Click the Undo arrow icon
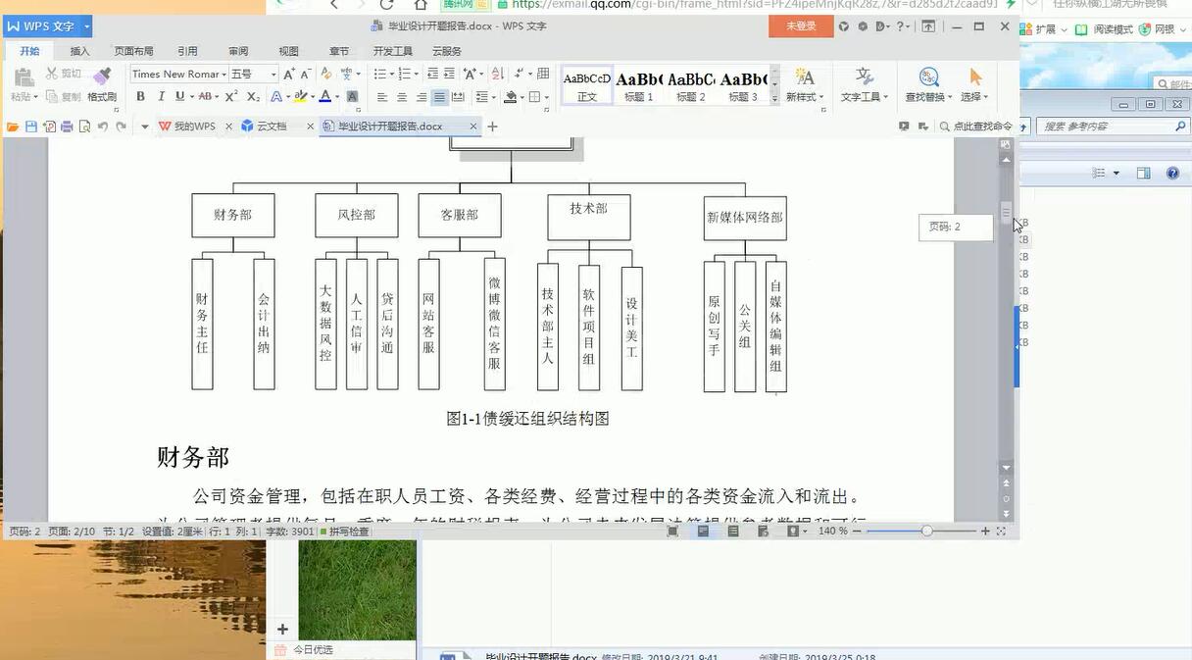This screenshot has width=1192, height=660. (102, 127)
